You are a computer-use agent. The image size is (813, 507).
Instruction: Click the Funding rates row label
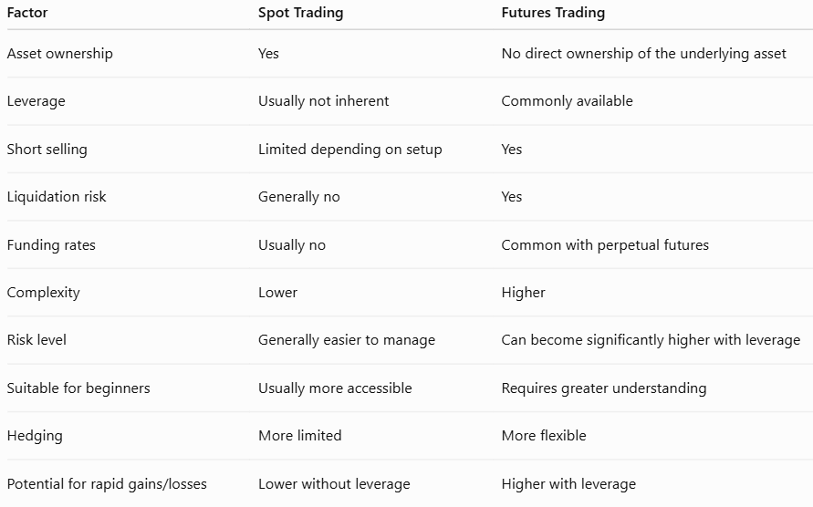51,244
